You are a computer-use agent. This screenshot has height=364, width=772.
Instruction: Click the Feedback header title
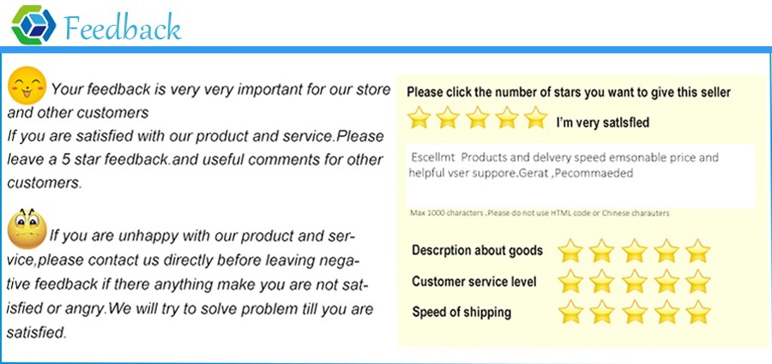123,27
